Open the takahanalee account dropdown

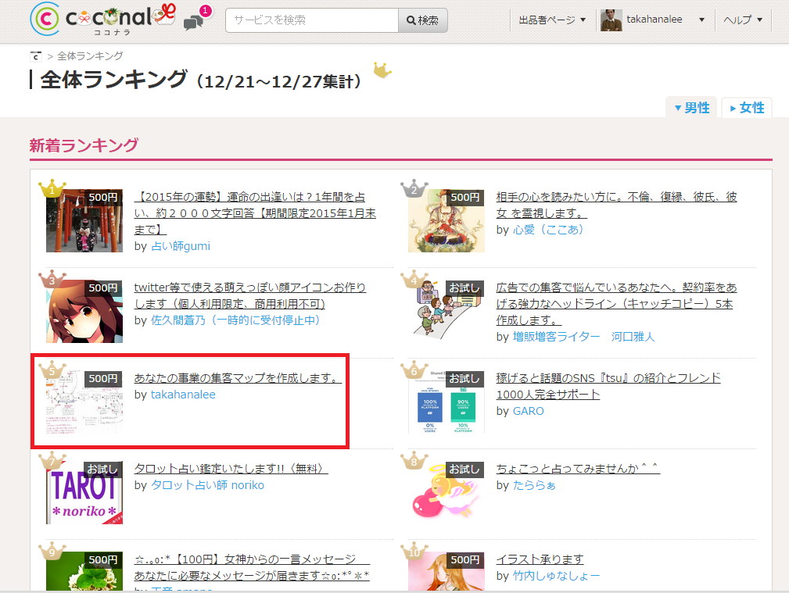[665, 20]
